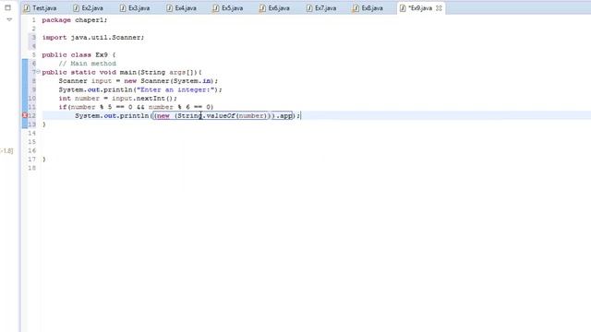Click the Java file icon on Ex5.java tab
The image size is (591, 332).
(215, 8)
